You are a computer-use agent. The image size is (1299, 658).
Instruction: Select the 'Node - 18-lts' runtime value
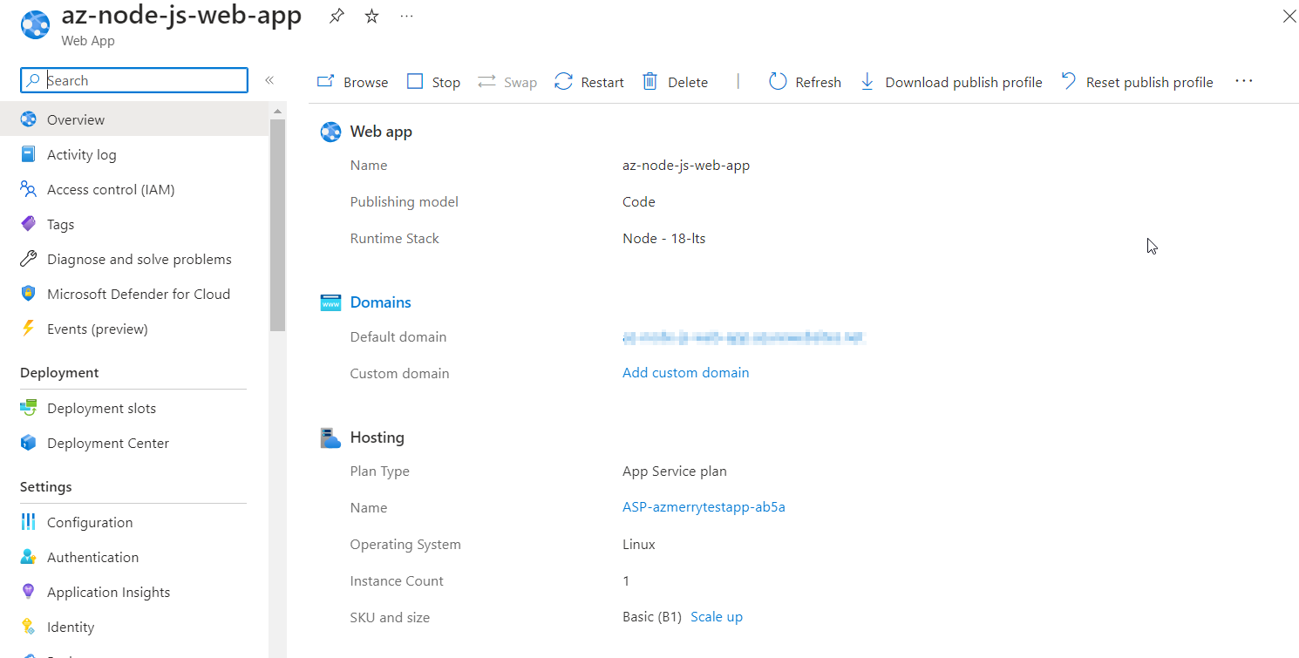coord(663,238)
